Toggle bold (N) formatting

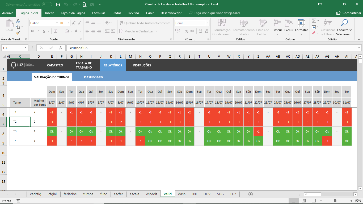(x=32, y=31)
